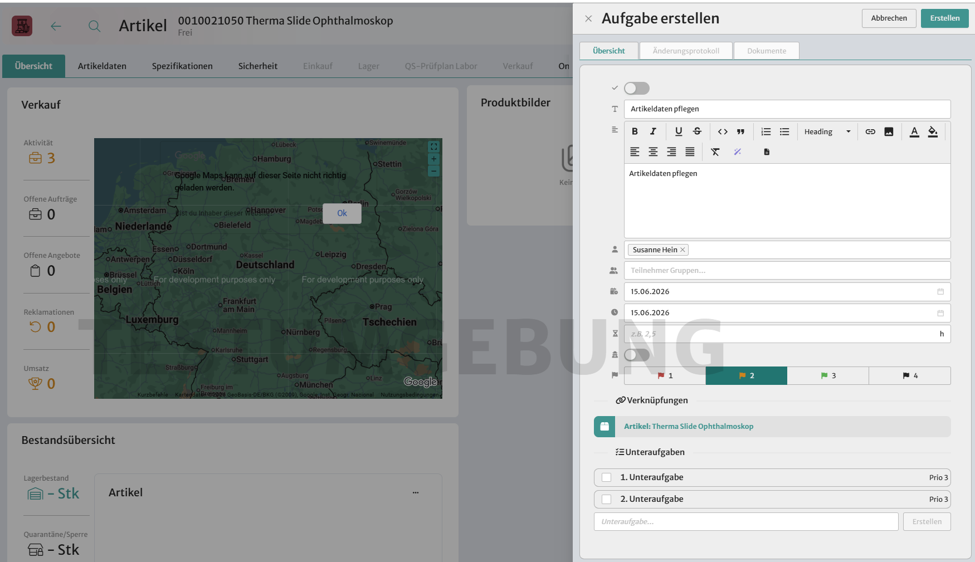975x562 pixels.
Task: Insert a code block with the angle-brackets icon
Action: pos(723,131)
